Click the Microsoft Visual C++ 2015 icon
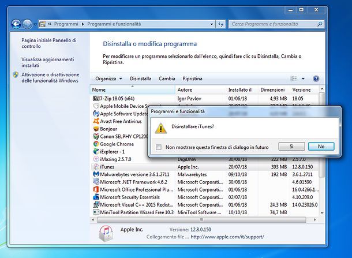352x258 pixels. click(96, 205)
